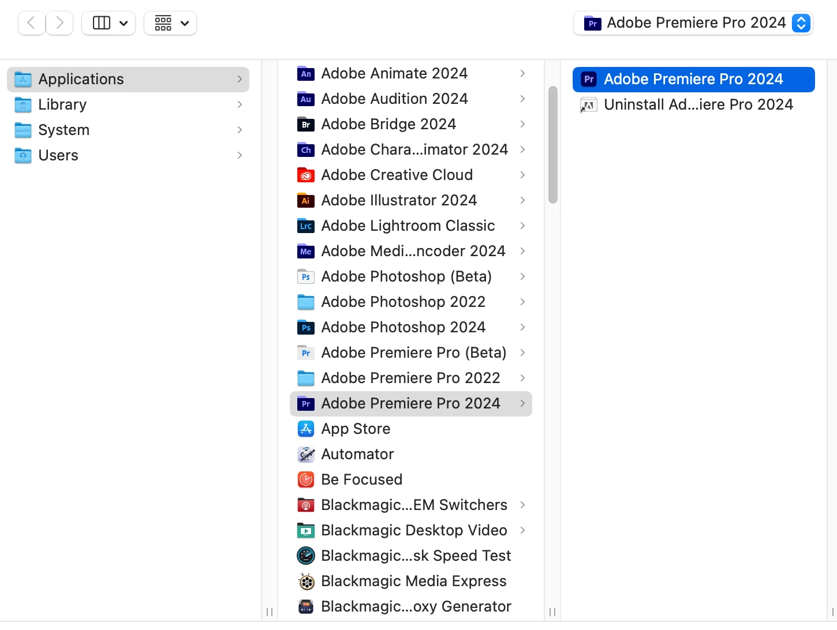Screen dimensions: 837x630
Task: Click the first column resize handle
Action: pyautogui.click(x=270, y=612)
